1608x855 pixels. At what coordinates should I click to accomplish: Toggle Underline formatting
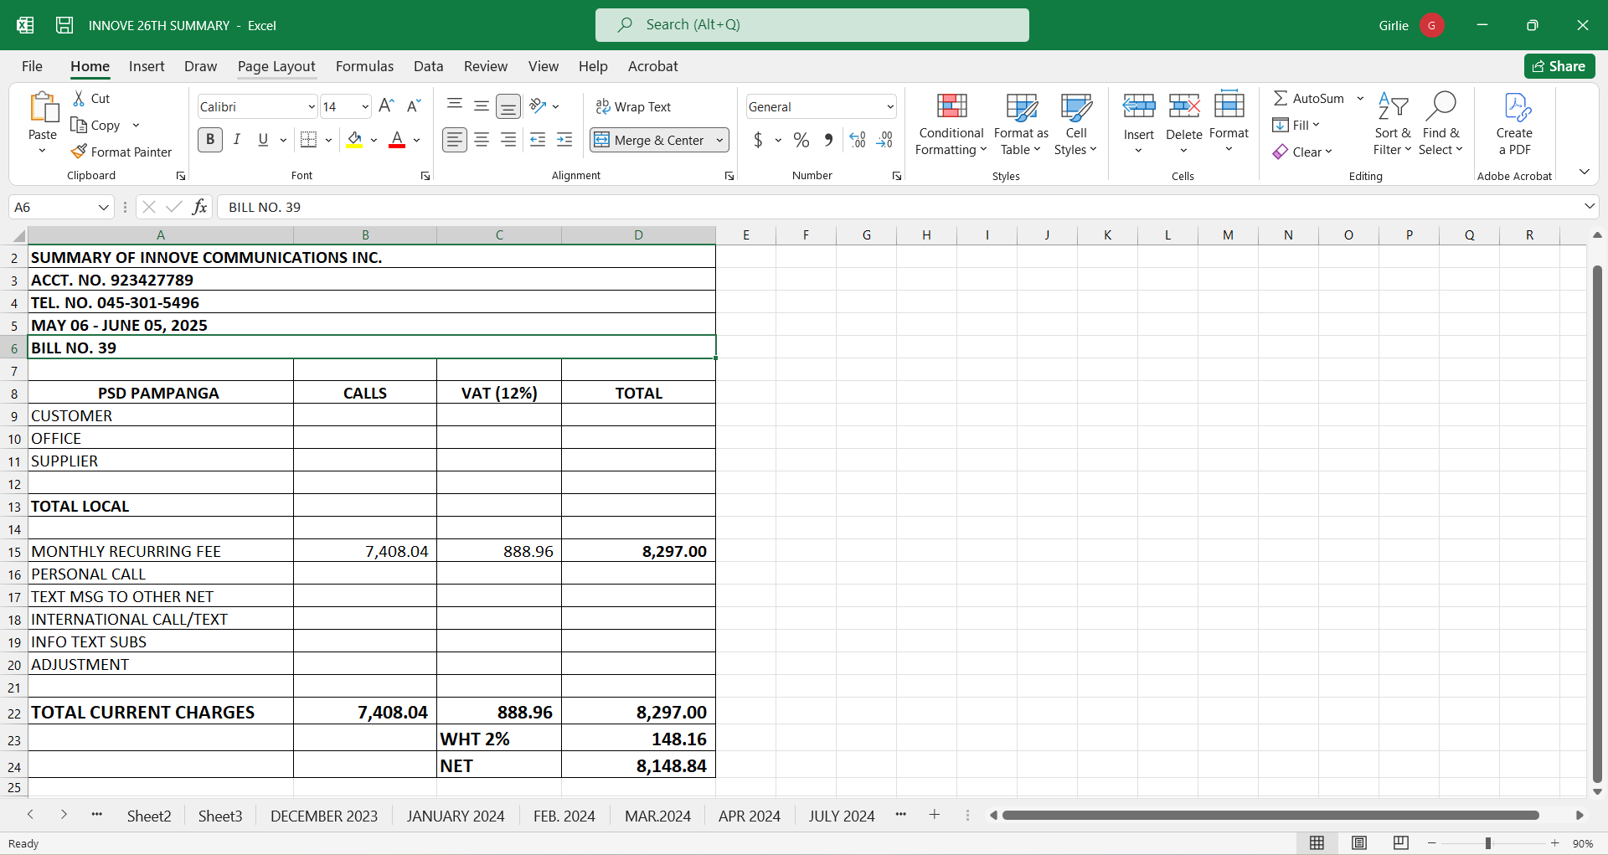(264, 140)
